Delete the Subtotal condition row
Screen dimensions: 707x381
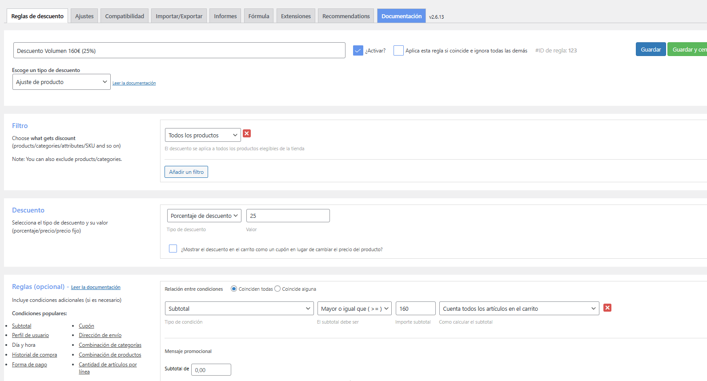pyautogui.click(x=607, y=308)
